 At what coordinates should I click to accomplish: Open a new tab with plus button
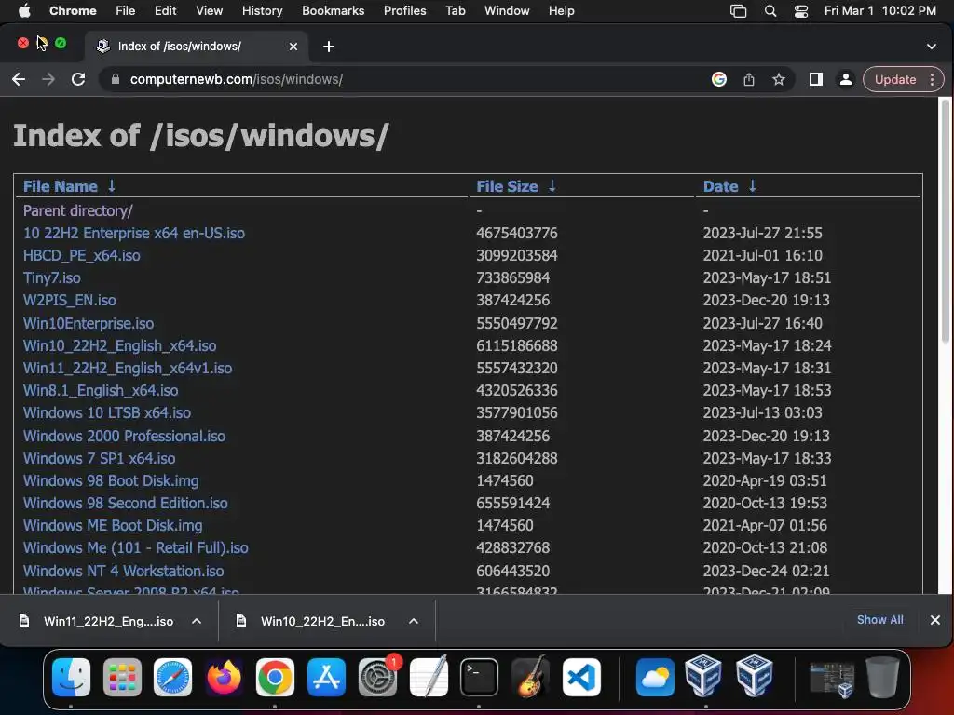329,47
